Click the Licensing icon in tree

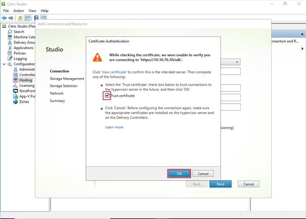(x=15, y=86)
